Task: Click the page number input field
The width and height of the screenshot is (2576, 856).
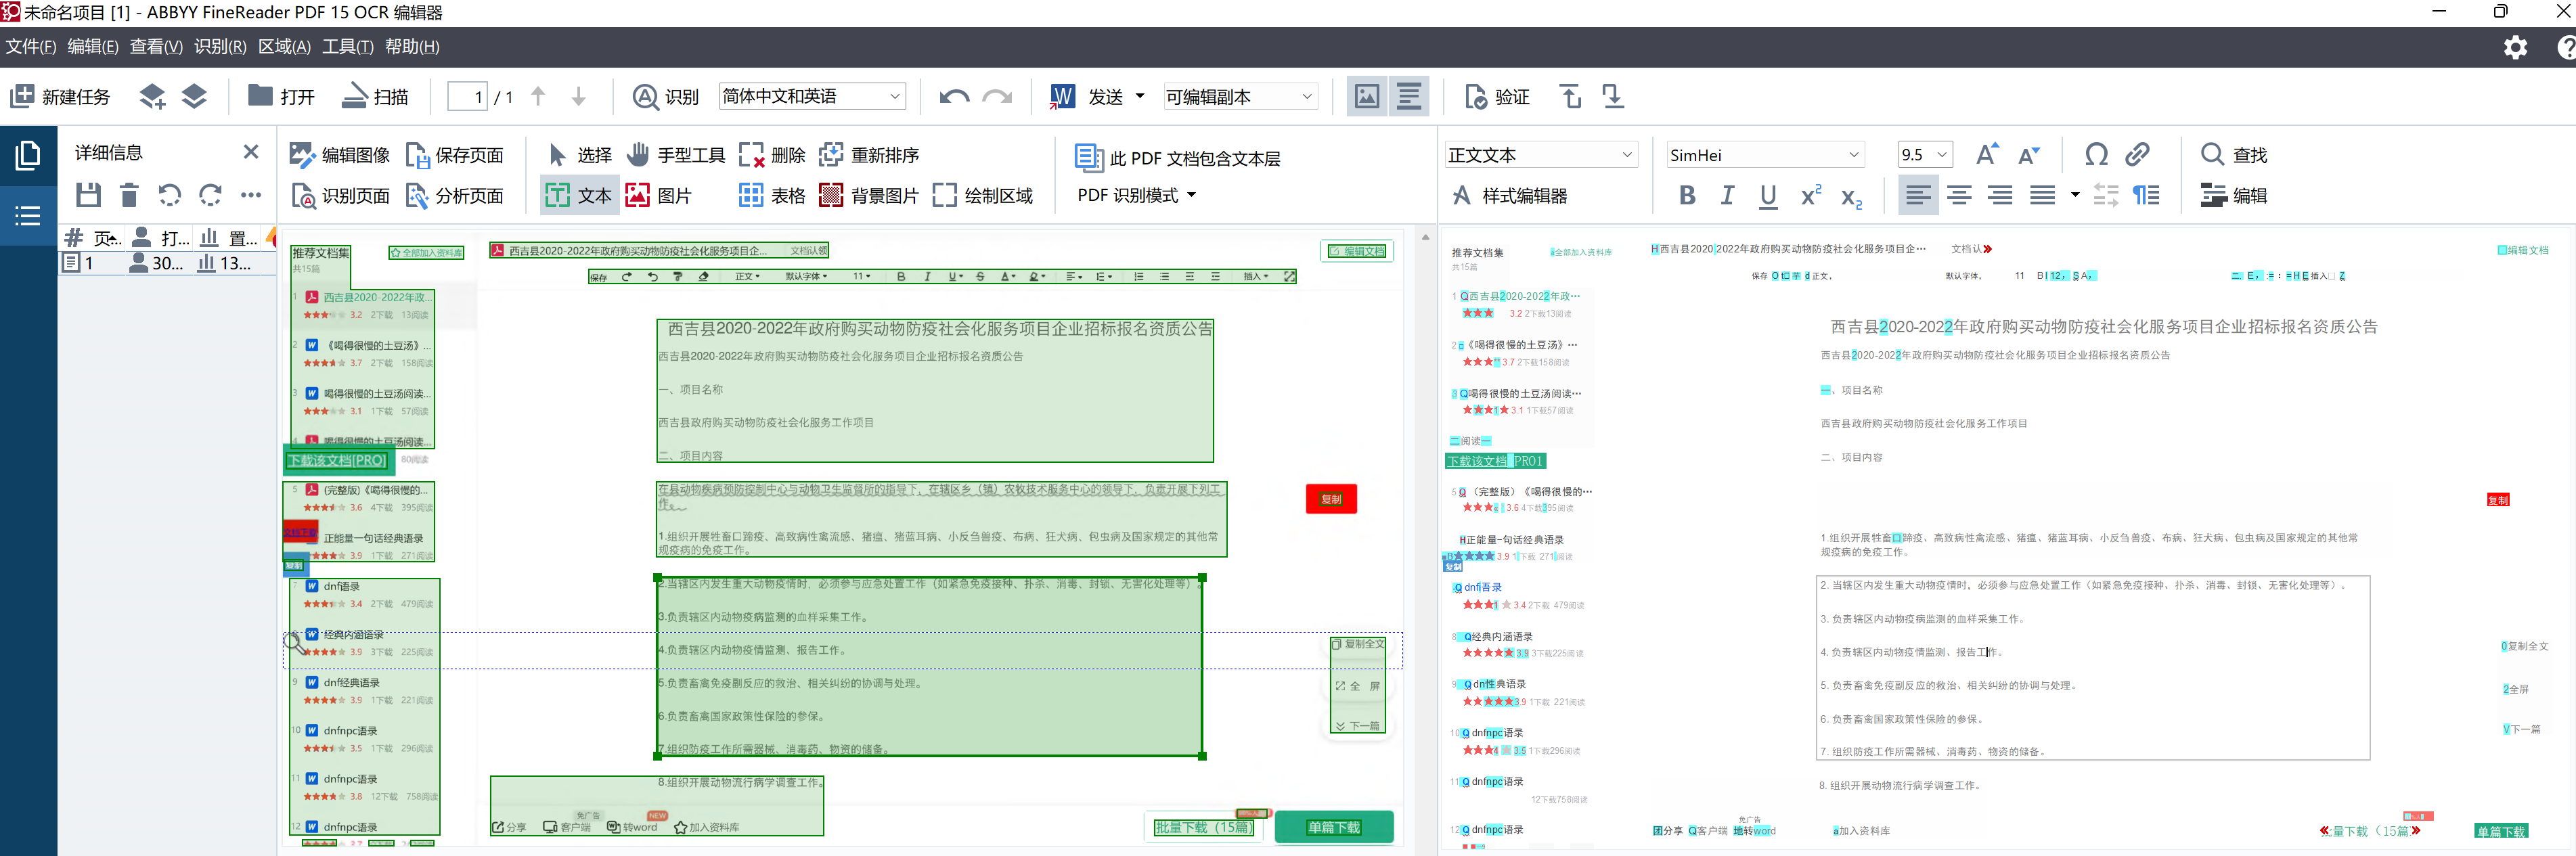Action: tap(467, 97)
